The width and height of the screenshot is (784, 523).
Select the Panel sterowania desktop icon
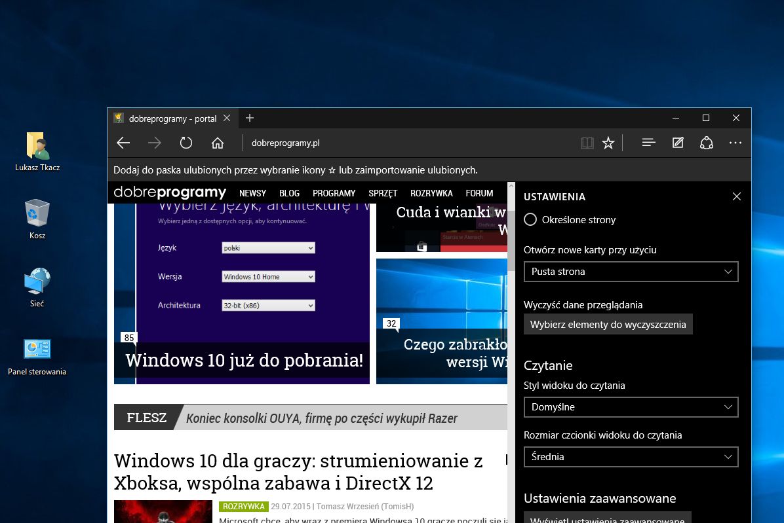click(37, 356)
